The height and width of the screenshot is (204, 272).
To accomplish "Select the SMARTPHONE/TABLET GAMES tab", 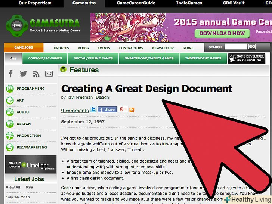I will [x=149, y=58].
